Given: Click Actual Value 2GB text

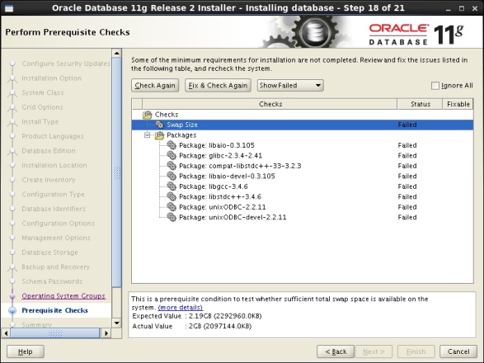Looking at the screenshot, I should click(220, 326).
